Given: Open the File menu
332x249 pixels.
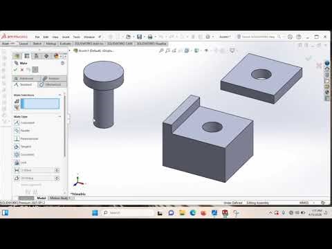Looking at the screenshot, I should (37, 37).
